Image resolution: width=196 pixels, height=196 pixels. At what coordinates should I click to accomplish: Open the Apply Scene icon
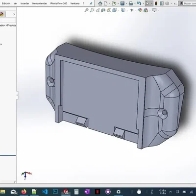(146, 10)
